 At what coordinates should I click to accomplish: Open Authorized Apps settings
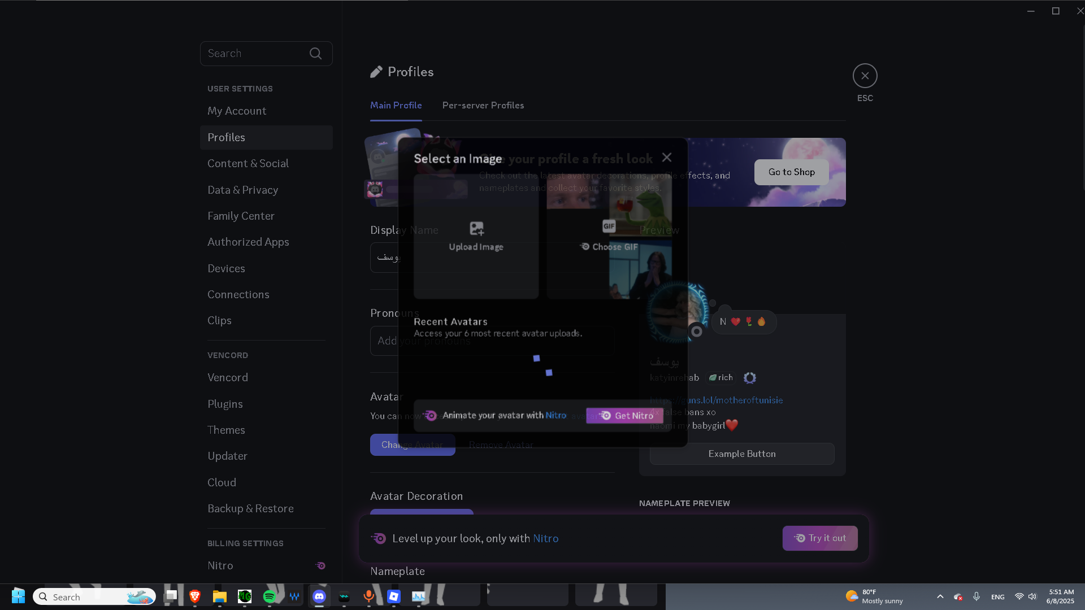[266, 242]
